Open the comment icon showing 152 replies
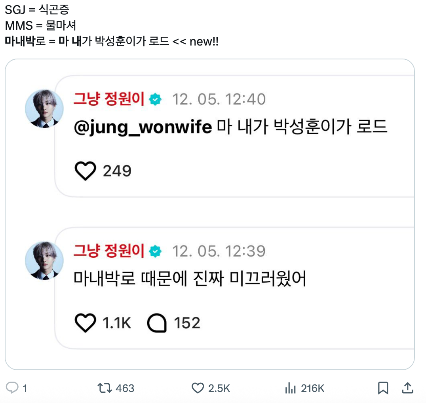This screenshot has width=426, height=403. click(x=158, y=323)
